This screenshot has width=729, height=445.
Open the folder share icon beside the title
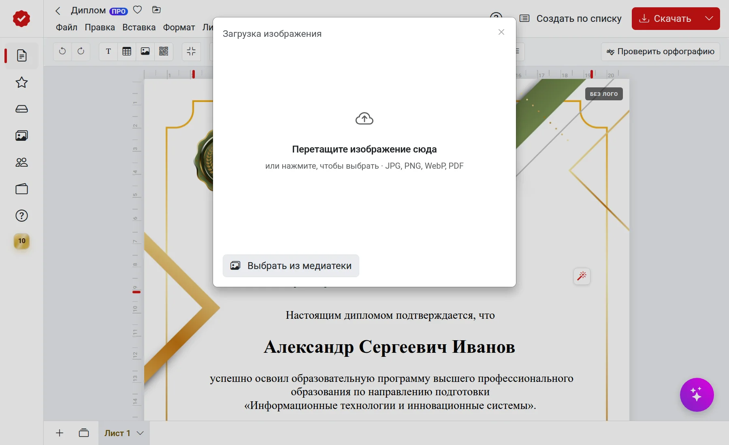pos(156,10)
